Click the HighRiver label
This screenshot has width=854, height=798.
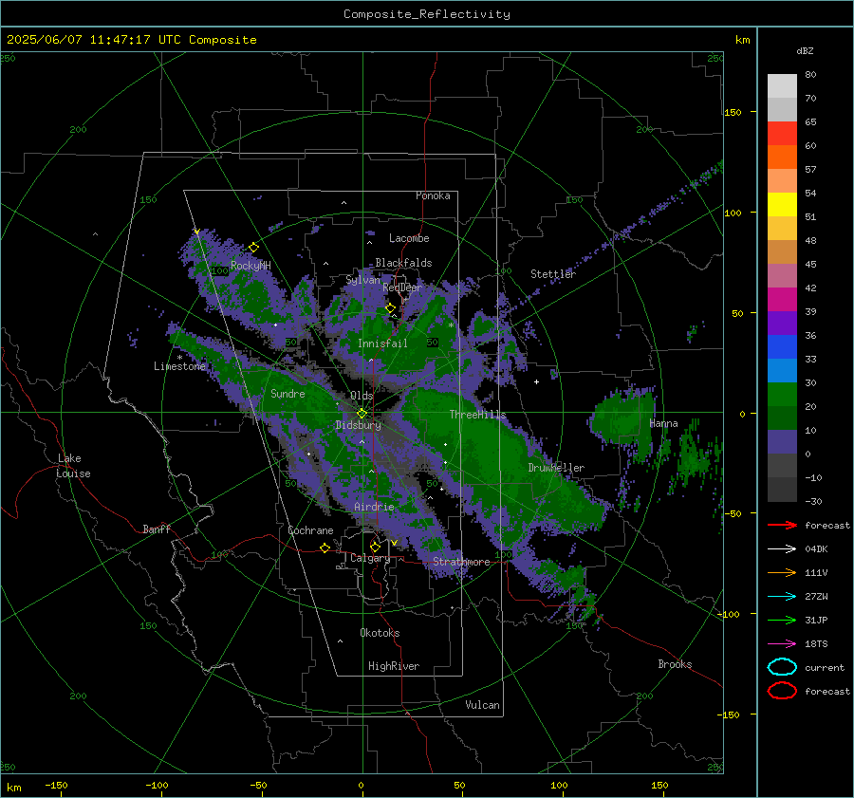(x=394, y=666)
